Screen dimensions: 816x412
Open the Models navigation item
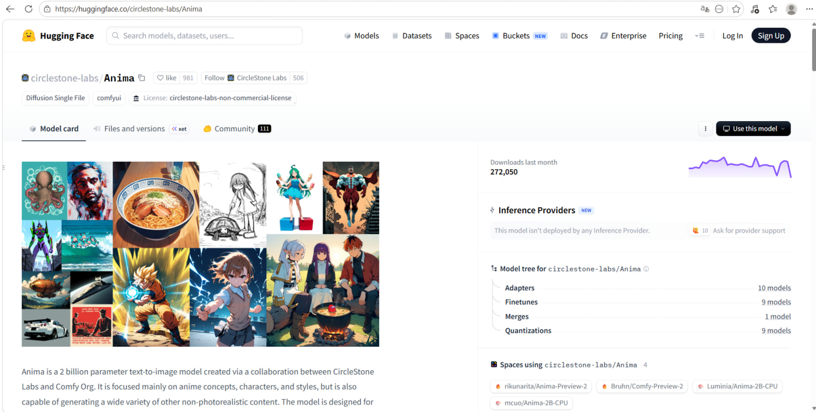362,36
